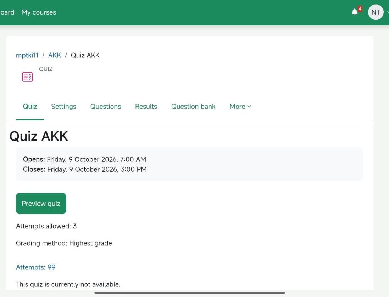
Task: Go to the AKK breadcrumb link
Action: 55,55
